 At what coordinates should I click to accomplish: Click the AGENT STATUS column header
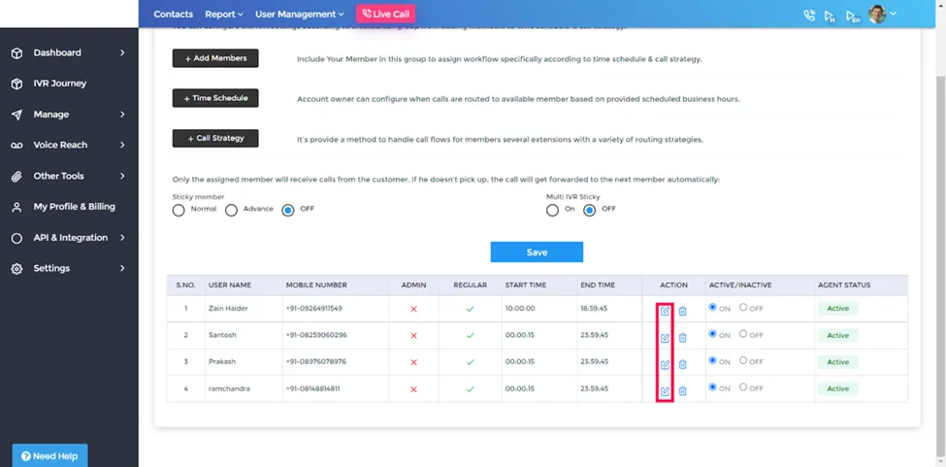(x=844, y=285)
